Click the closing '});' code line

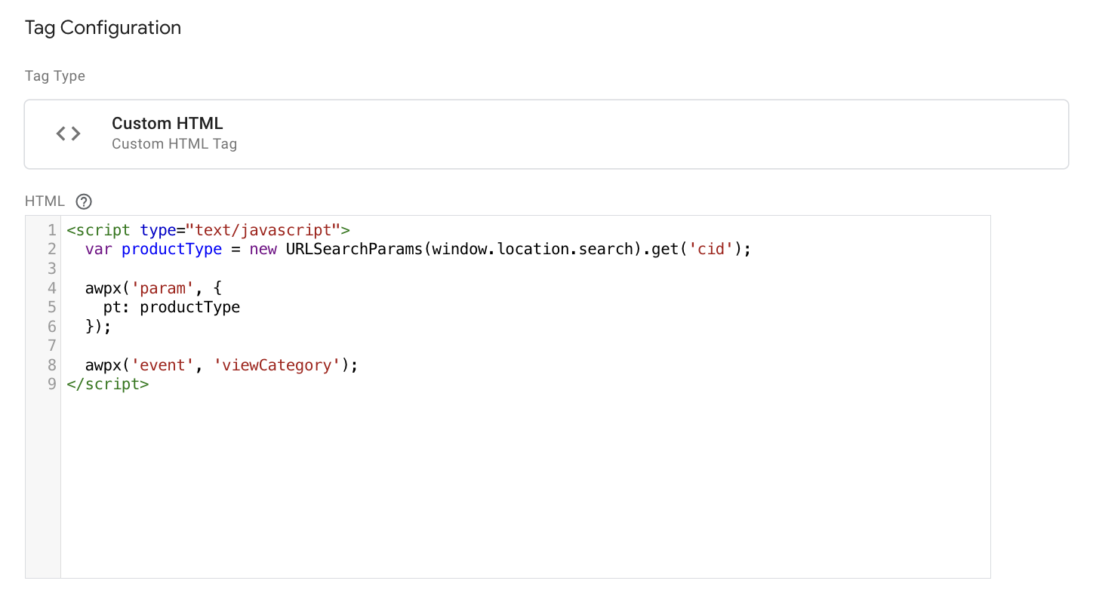[98, 327]
